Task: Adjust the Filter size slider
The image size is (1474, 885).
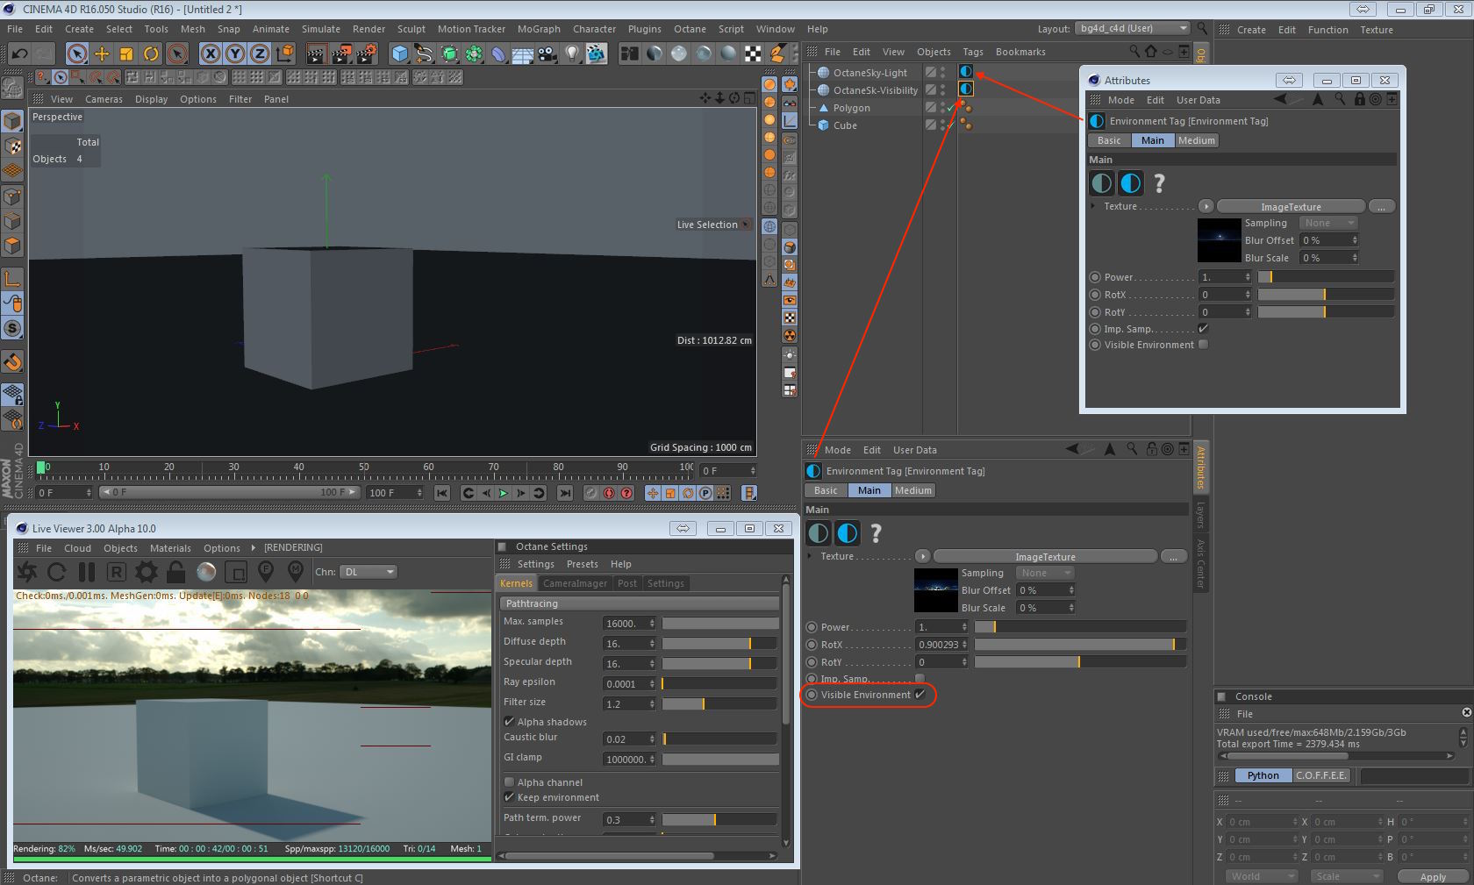Action: pyautogui.click(x=719, y=703)
